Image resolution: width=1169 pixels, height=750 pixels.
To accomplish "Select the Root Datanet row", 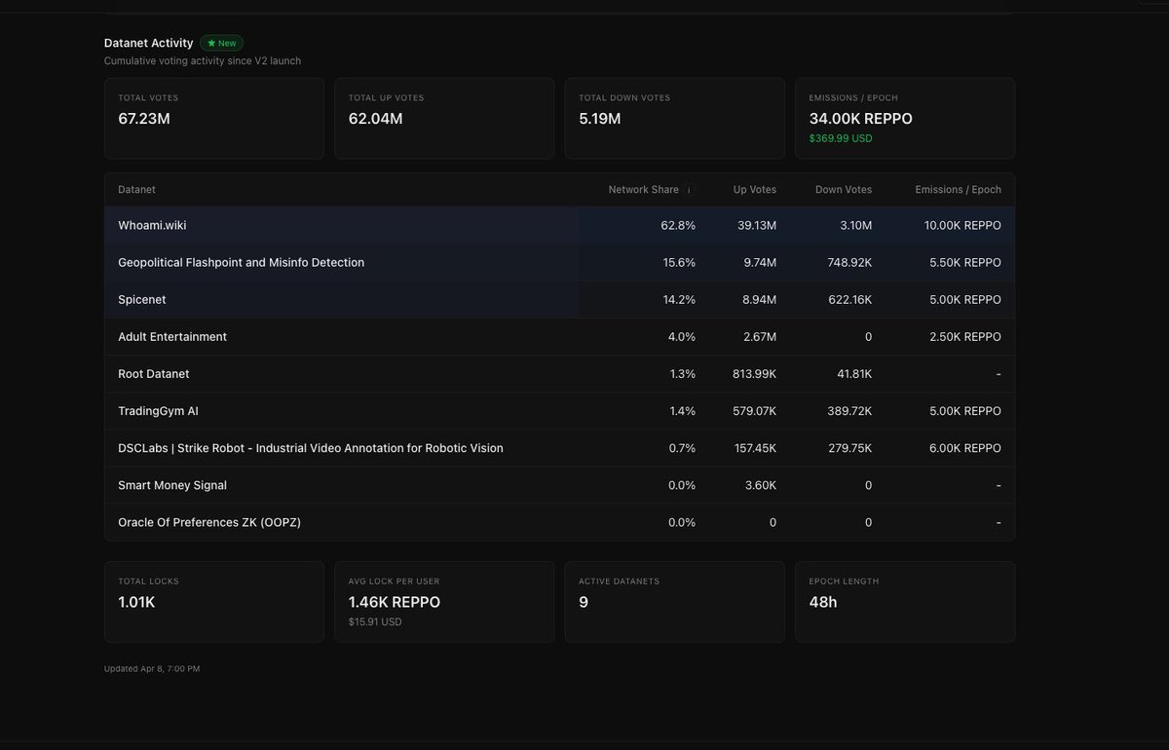I will click(x=559, y=373).
